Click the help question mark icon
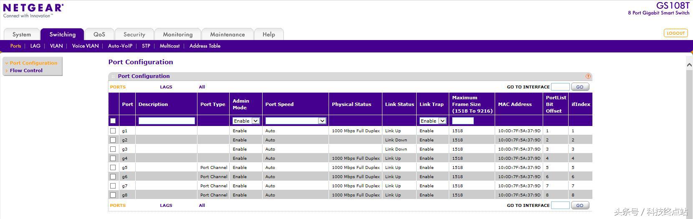 click(588, 76)
